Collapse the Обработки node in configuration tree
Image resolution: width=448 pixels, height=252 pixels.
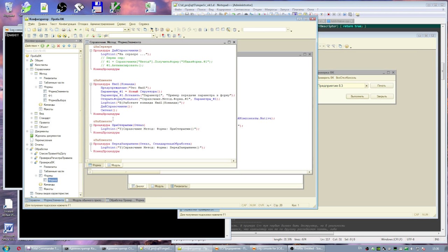pos(27,149)
